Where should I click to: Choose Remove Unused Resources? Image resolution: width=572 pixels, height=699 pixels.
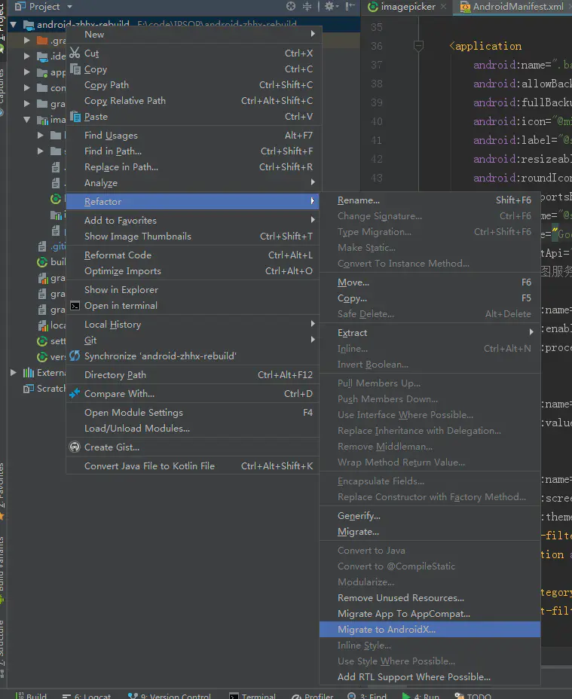click(x=430, y=598)
